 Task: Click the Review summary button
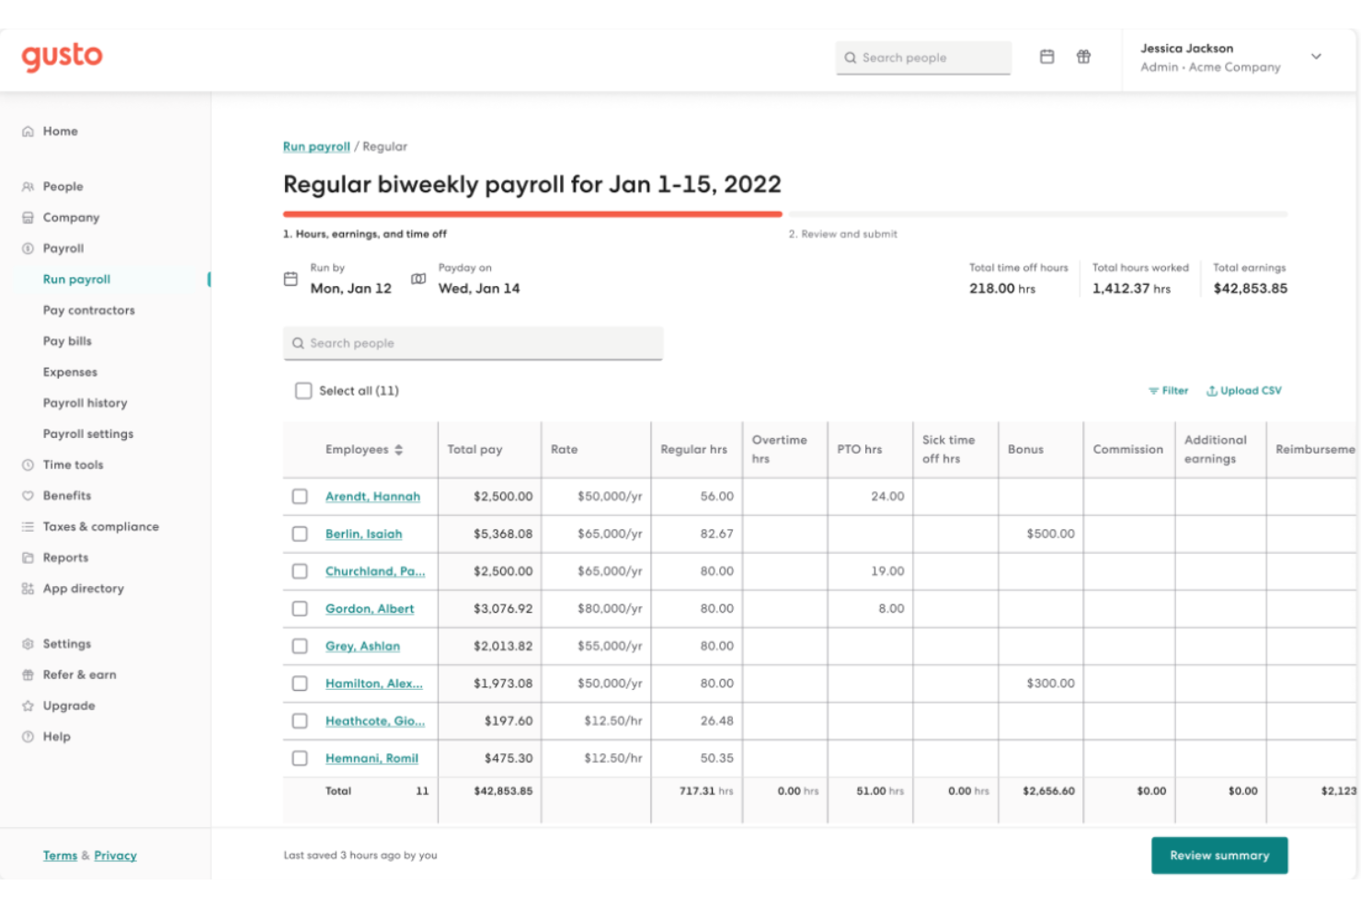(x=1219, y=855)
